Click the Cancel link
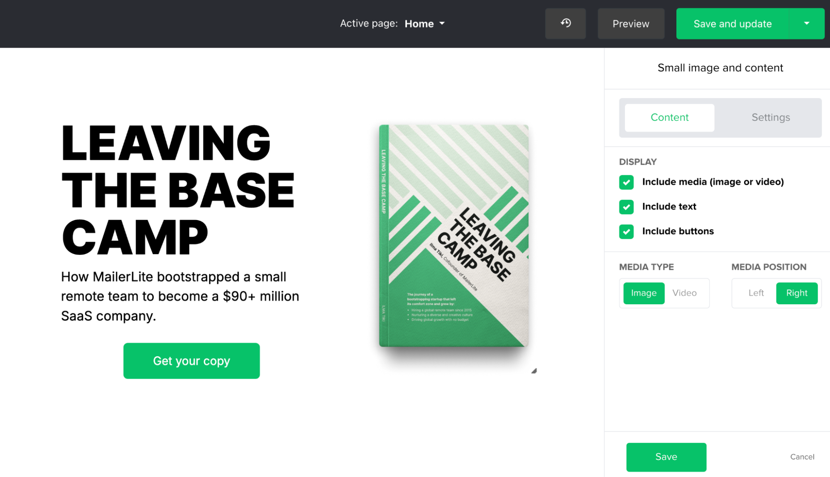Screen dimensions: 830x477 tap(802, 456)
